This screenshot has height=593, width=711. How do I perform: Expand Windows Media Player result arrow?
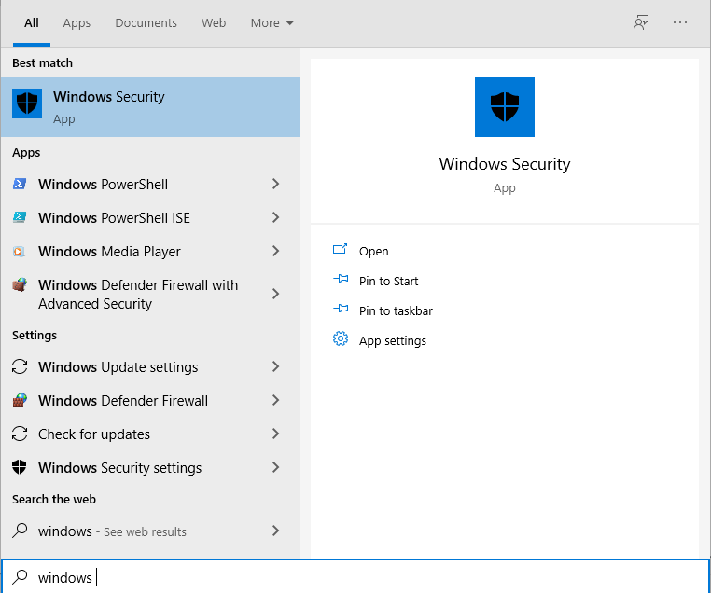point(275,252)
